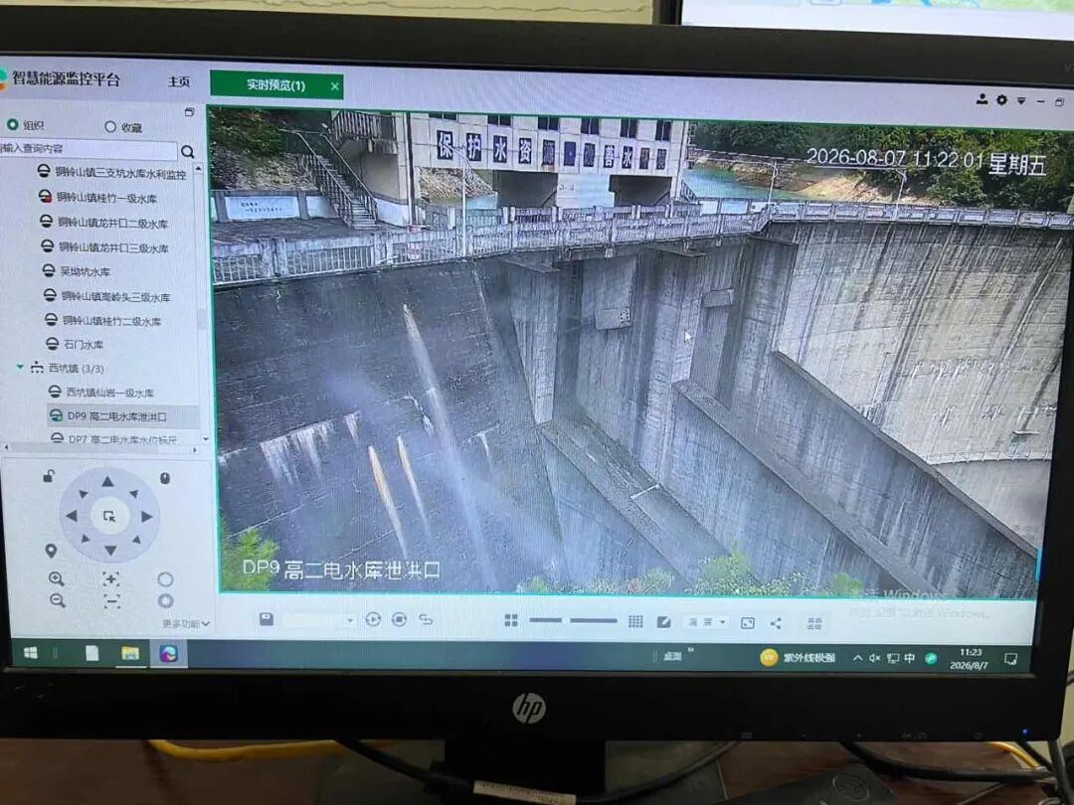Open 铜铃山镇三支坑水库水利监控 camera
Screen dimensions: 1074x805
click(111, 173)
